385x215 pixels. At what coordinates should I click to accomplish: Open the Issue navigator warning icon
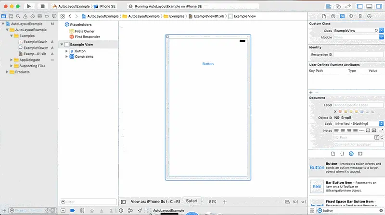[x=26, y=16]
